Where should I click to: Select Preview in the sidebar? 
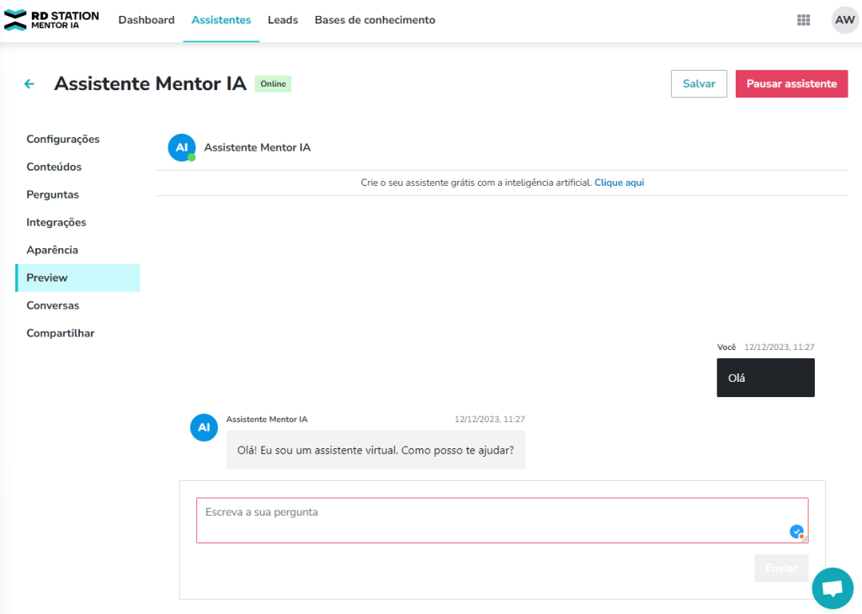tap(77, 278)
